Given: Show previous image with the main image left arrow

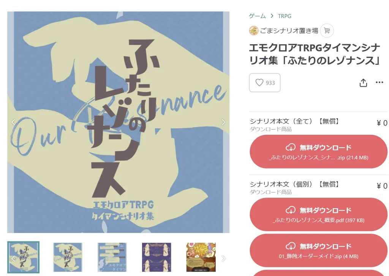Looking at the screenshot, I should coord(13,122).
